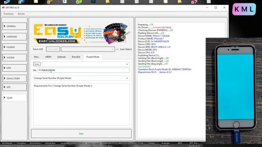This screenshot has width=262, height=147.
Task: Switch to the Misc. tab
Action: 36,57
